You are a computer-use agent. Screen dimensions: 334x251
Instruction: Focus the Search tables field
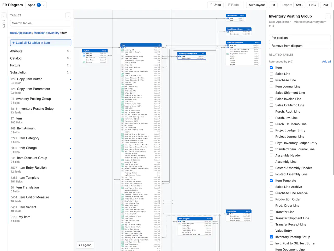coord(41,23)
